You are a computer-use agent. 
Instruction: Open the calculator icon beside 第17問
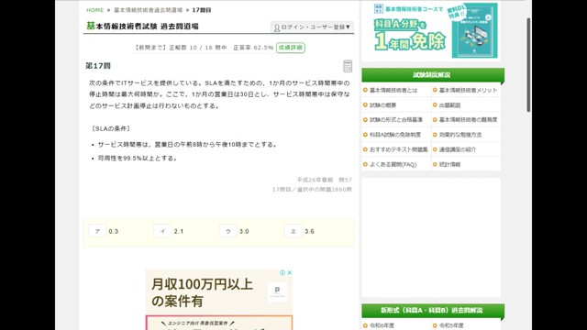[x=348, y=66]
